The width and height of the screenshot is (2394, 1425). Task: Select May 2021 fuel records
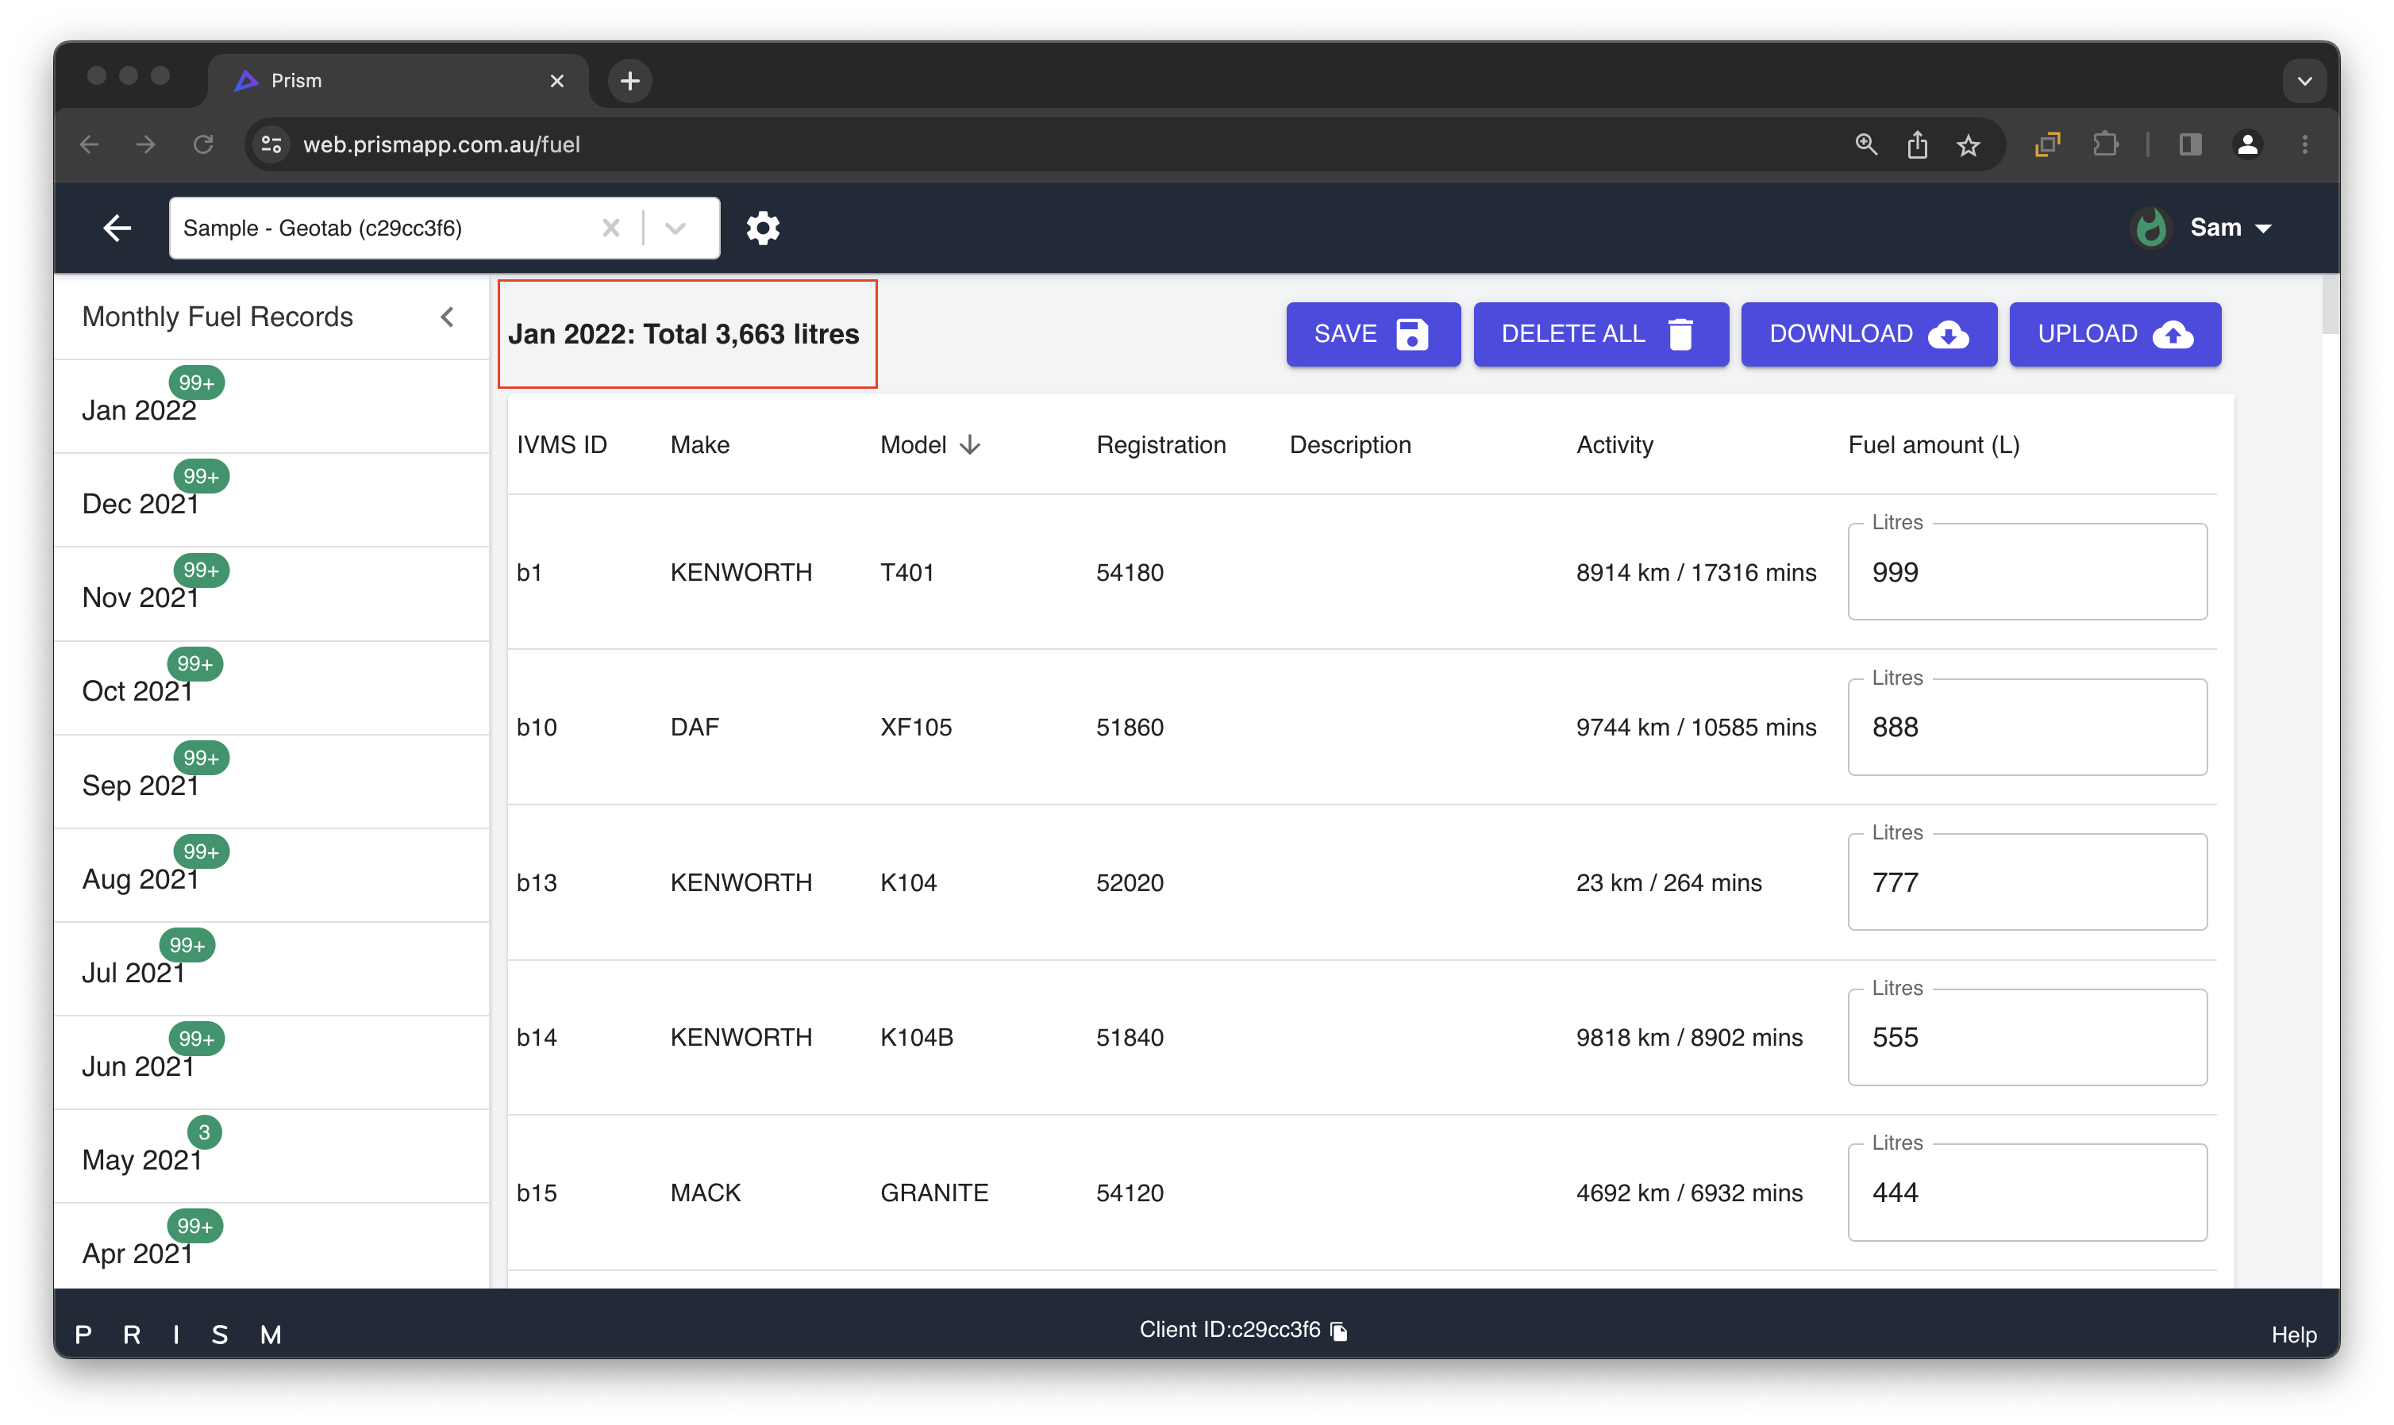[x=142, y=1160]
